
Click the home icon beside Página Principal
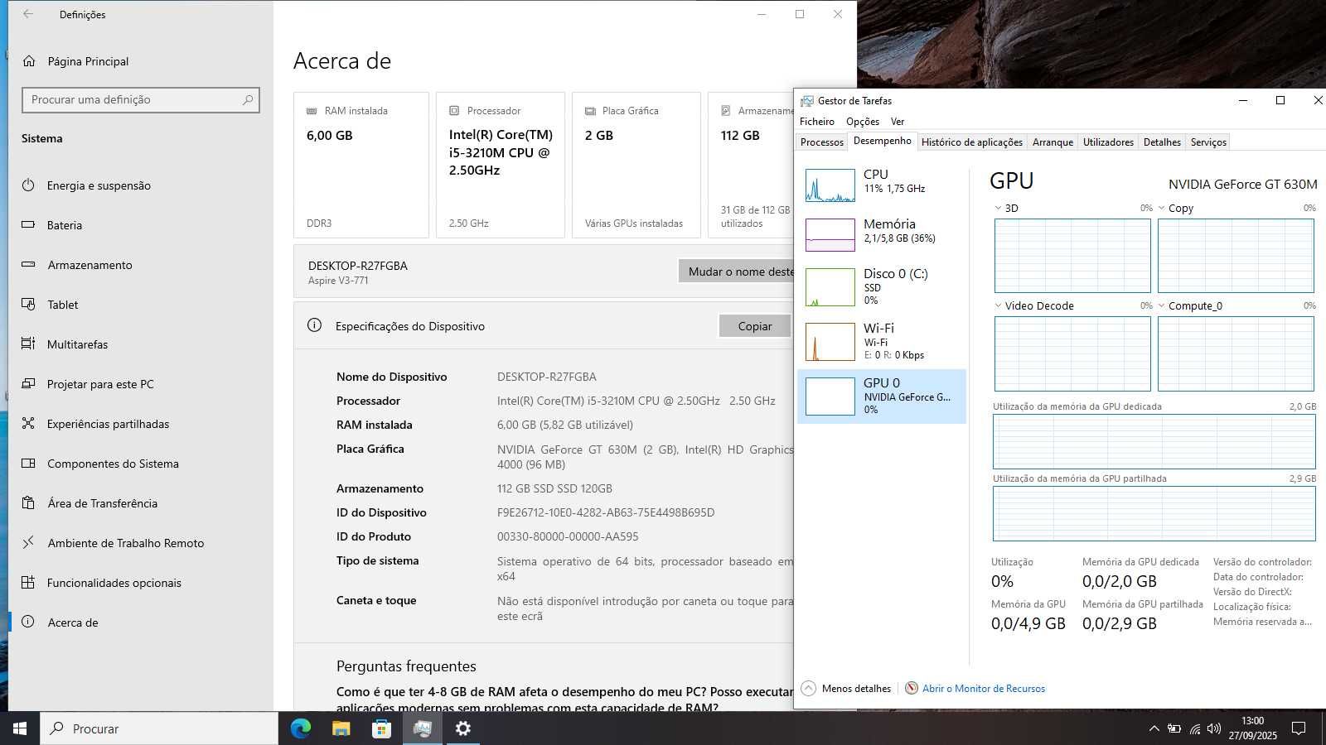[x=29, y=61]
